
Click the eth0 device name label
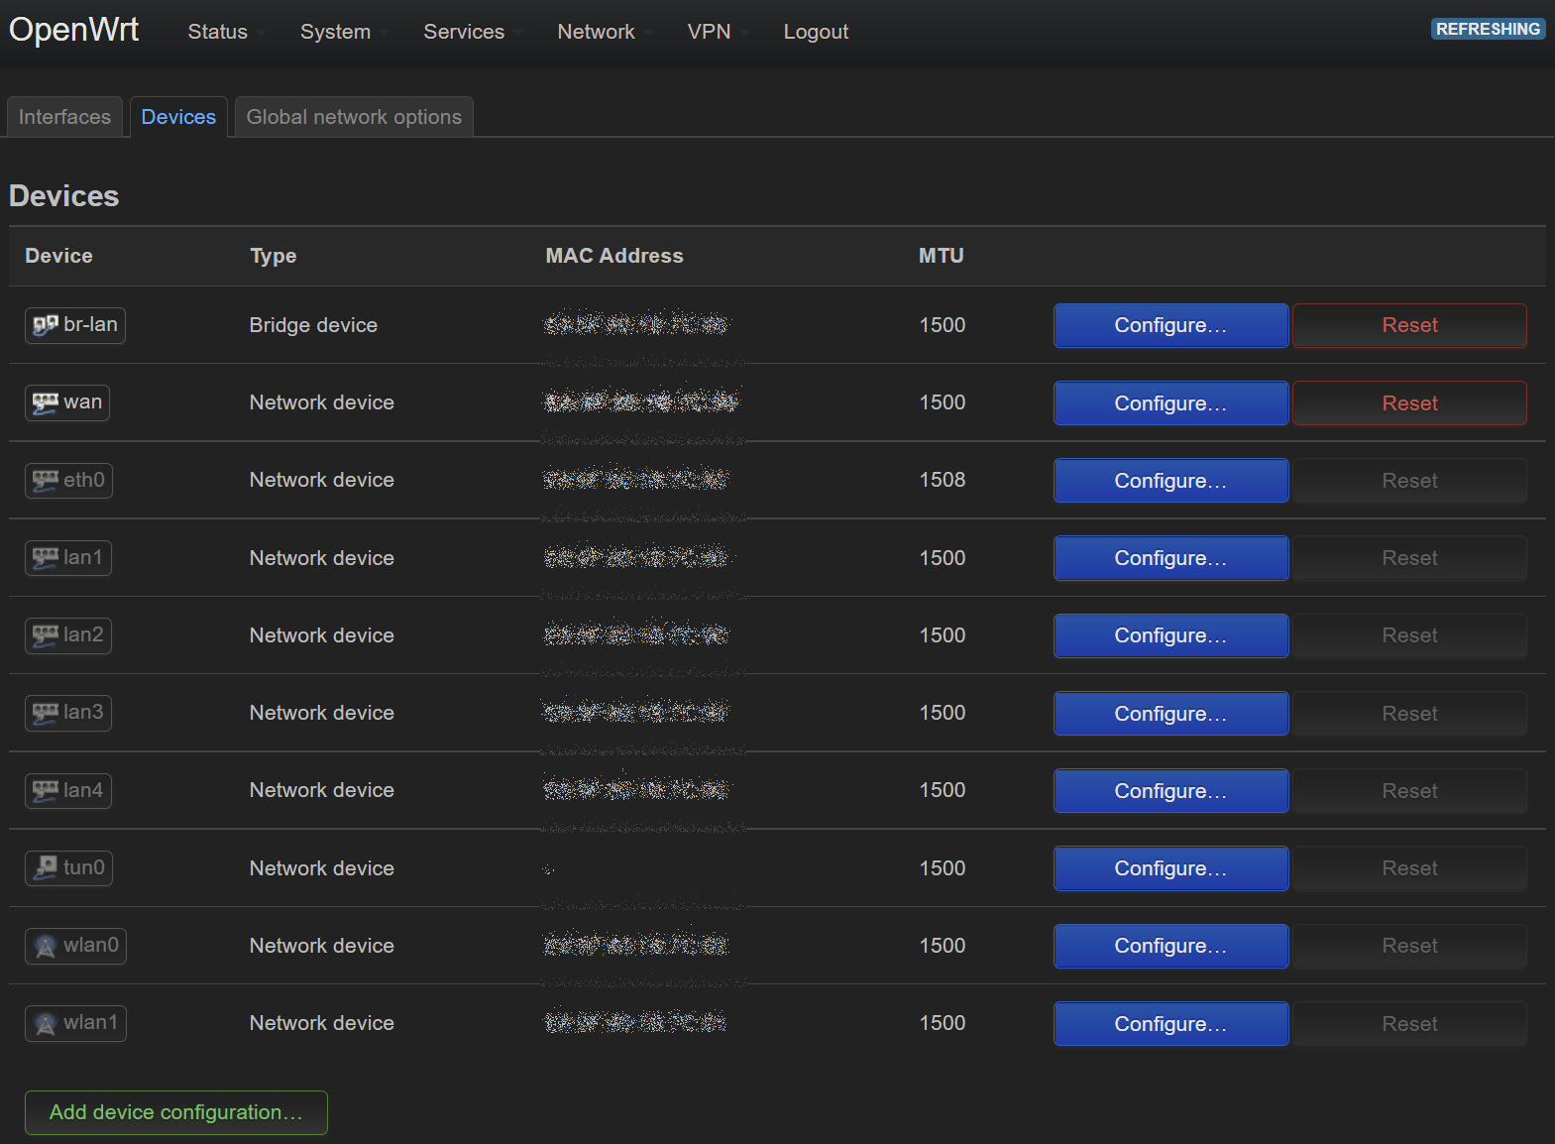[x=84, y=480]
